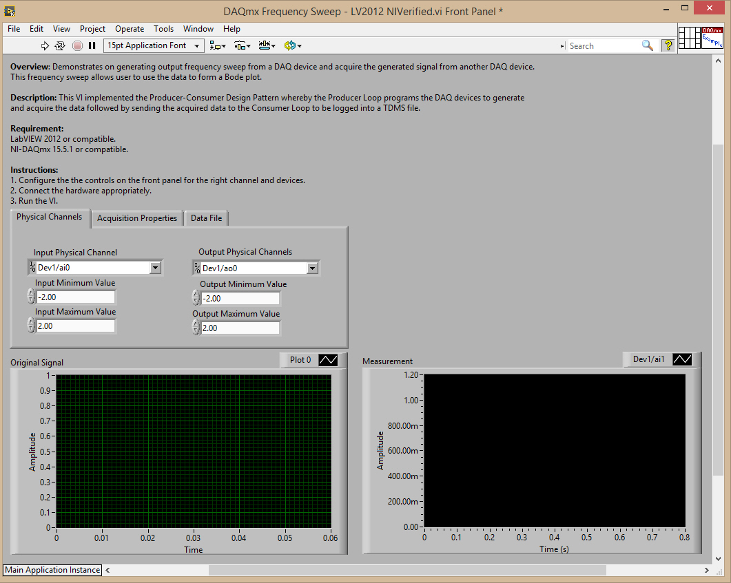Switch to the Physical Channels tab
The image size is (731, 583).
tap(50, 217)
